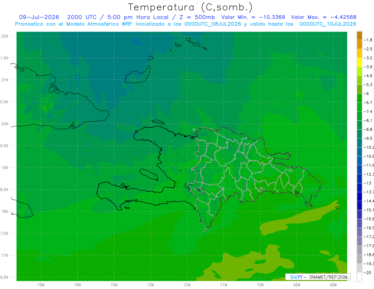Click the 17N latitude axis label

[x=5, y=255]
